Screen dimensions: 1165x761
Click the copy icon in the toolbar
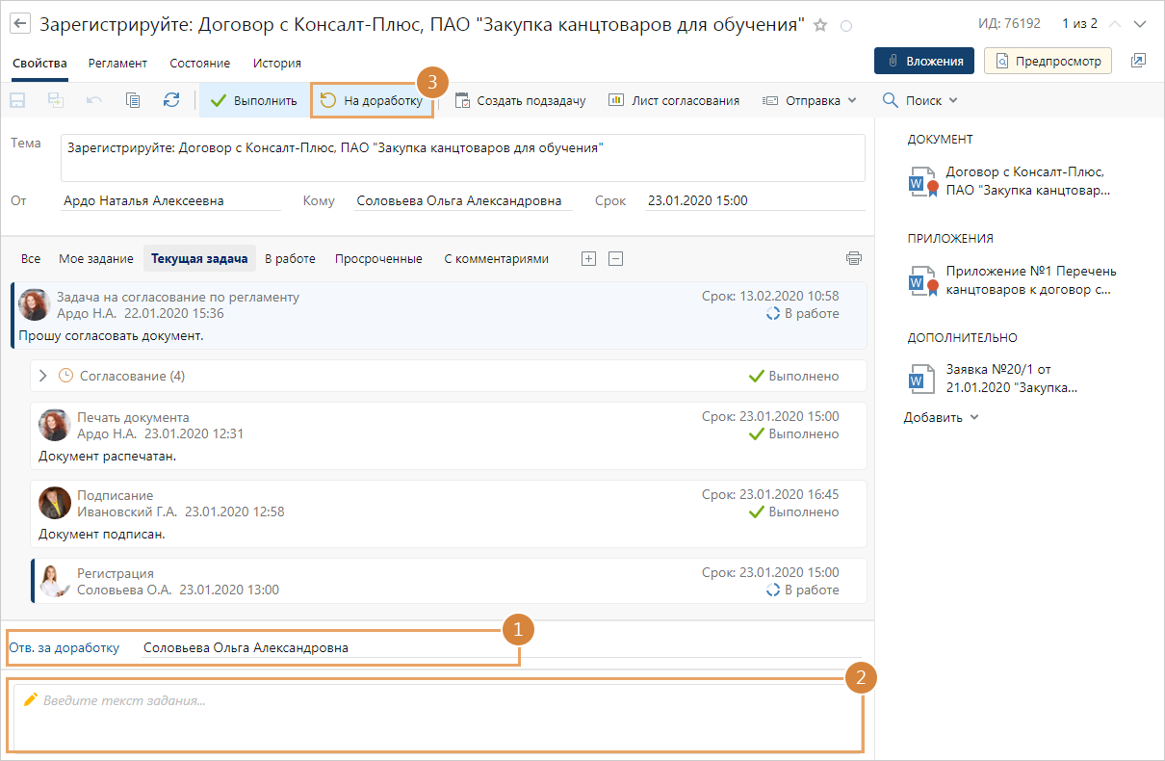(133, 100)
